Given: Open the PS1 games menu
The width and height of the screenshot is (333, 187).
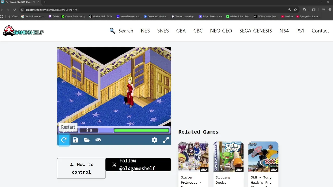Looking at the screenshot, I should click(300, 31).
